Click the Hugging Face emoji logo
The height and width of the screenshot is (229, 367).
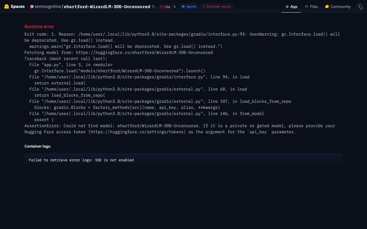(x=7, y=6)
